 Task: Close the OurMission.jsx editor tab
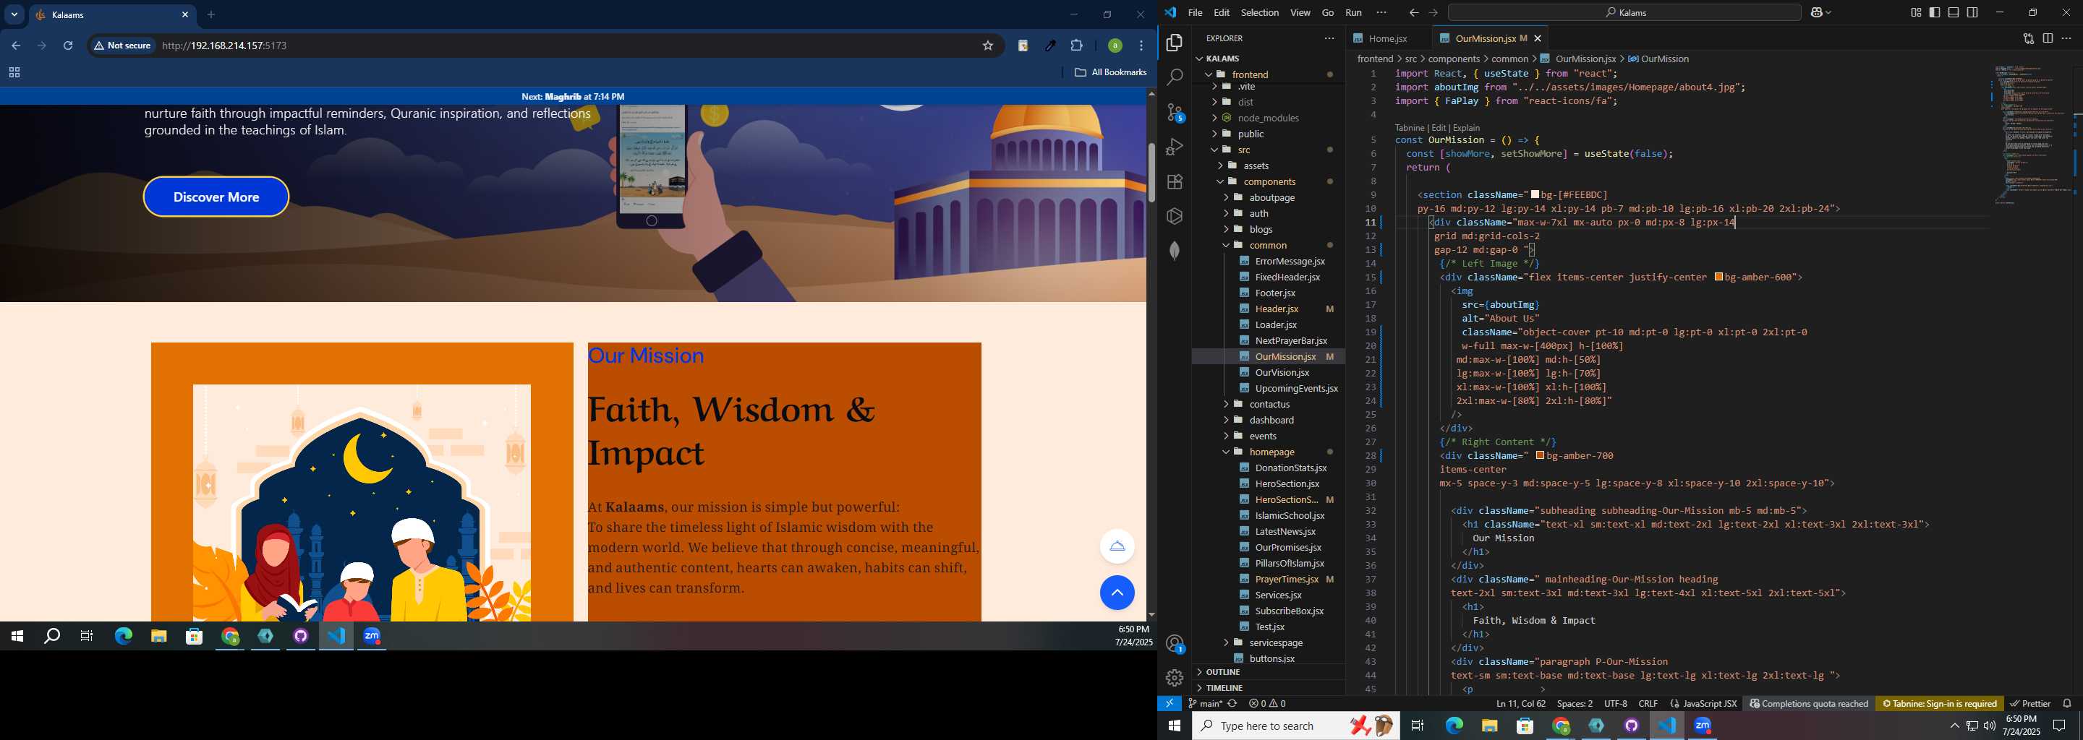1538,39
